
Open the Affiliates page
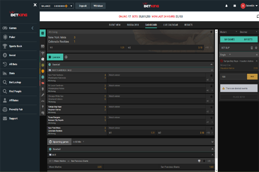[14, 100]
